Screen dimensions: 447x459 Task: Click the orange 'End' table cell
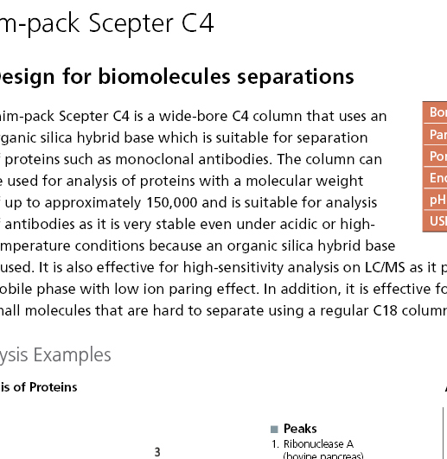click(435, 177)
